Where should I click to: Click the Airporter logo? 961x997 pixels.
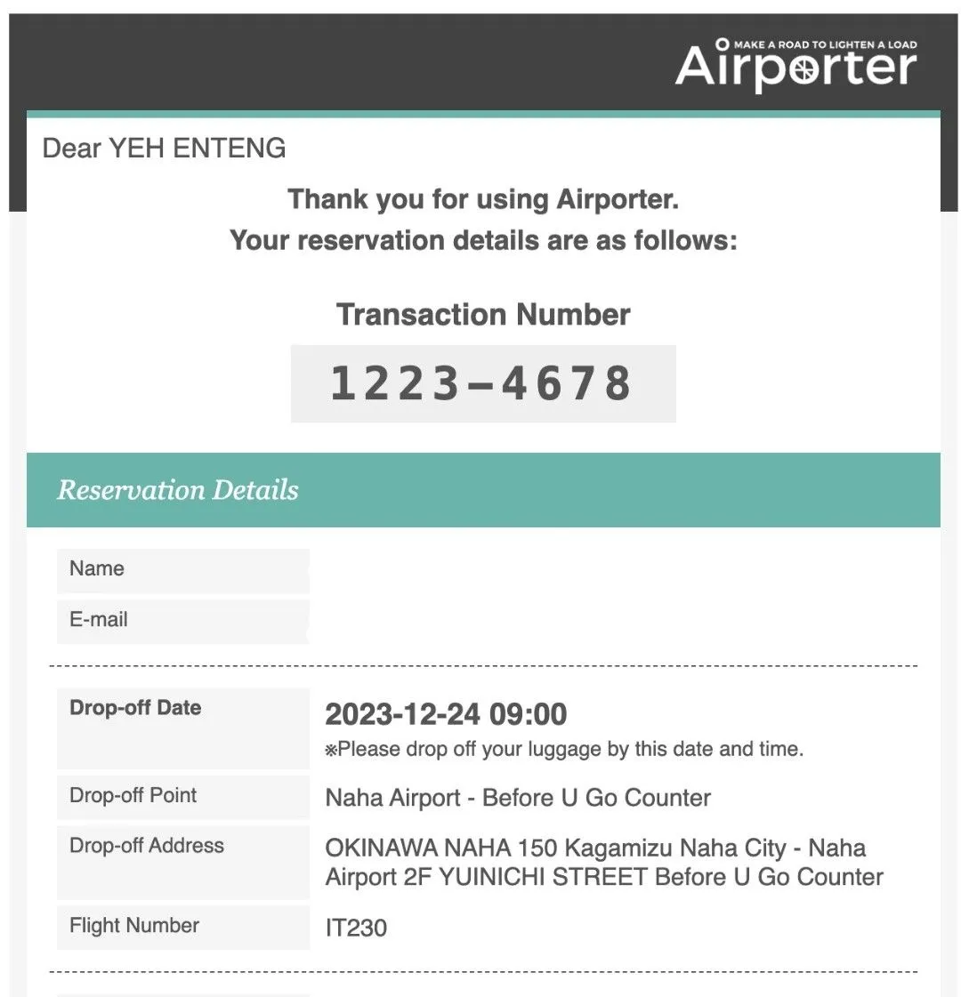click(795, 66)
